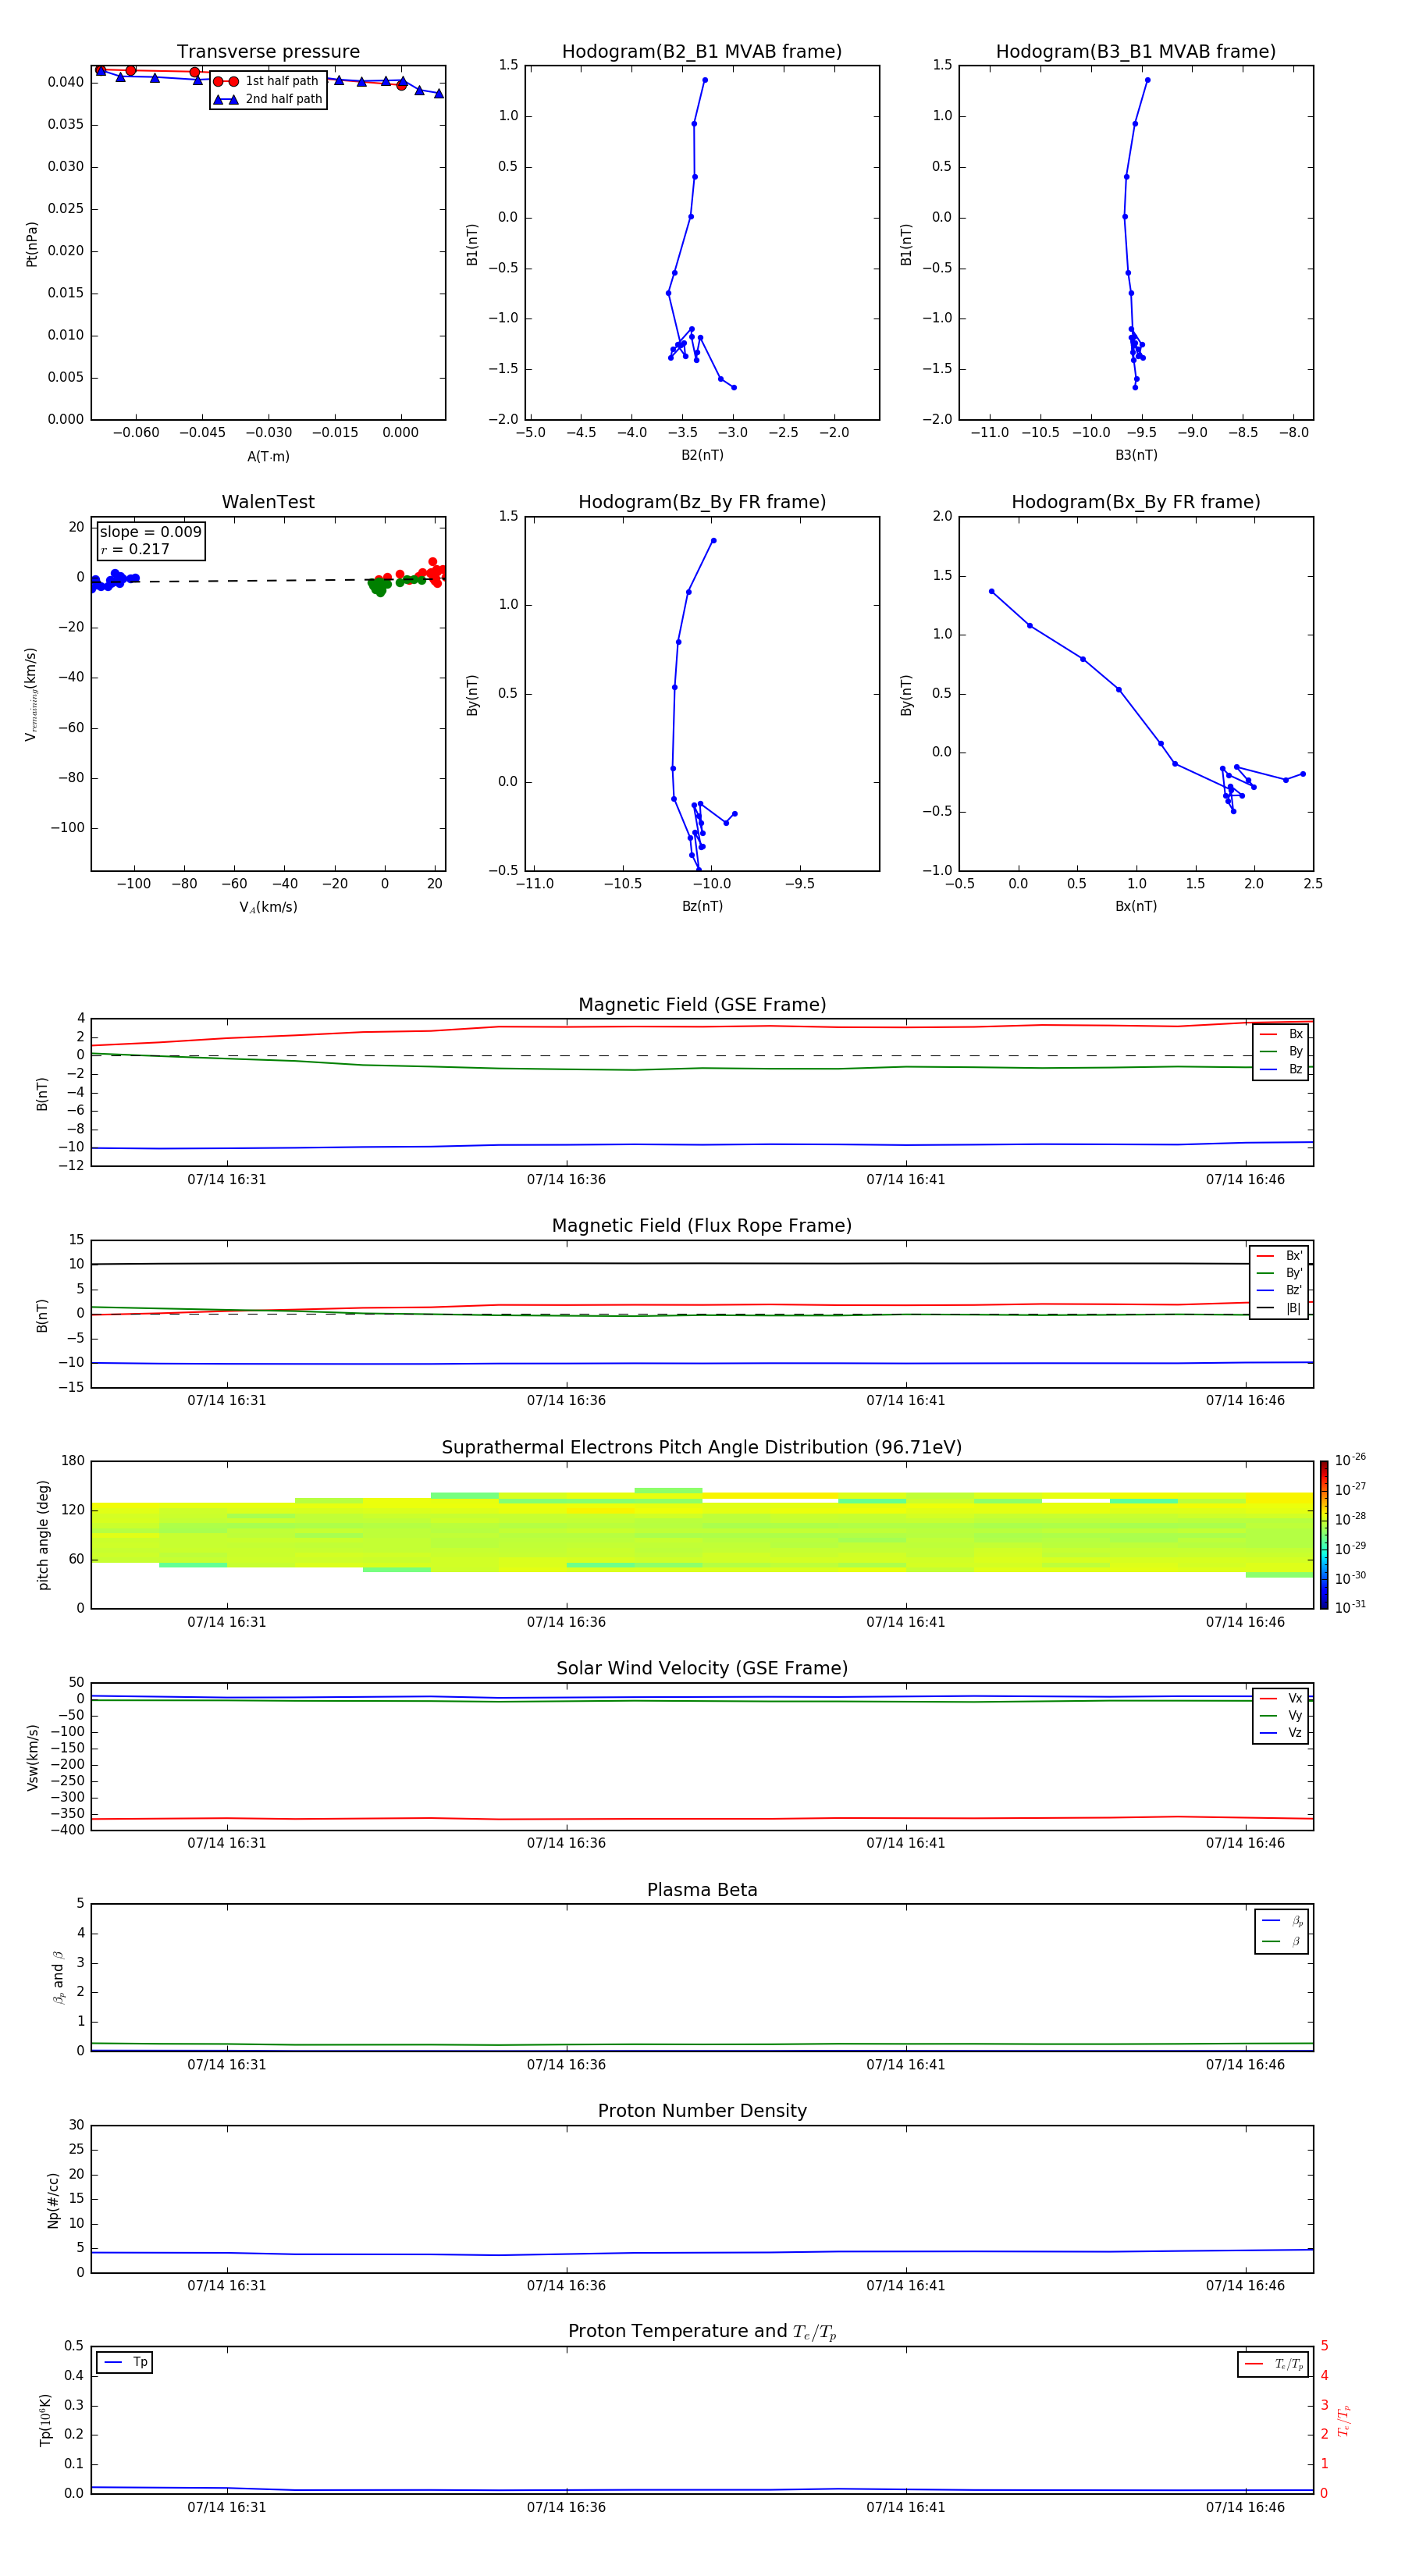1405x2576 pixels.
Task: Select 'Bz' in the GSE magnetic field legend
Action: (1281, 1069)
